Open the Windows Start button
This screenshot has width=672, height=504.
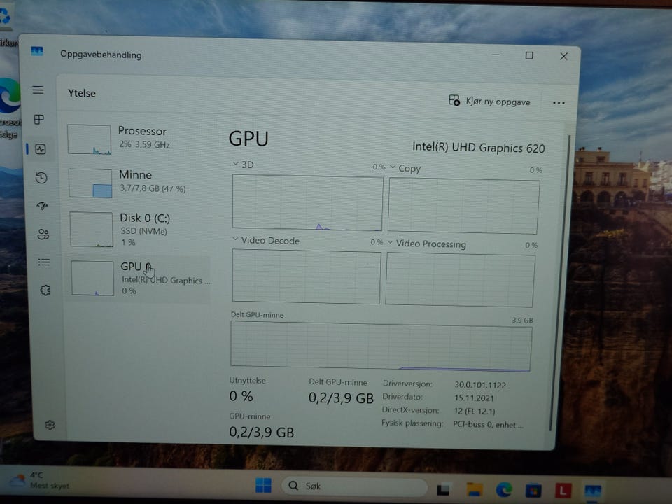263,485
